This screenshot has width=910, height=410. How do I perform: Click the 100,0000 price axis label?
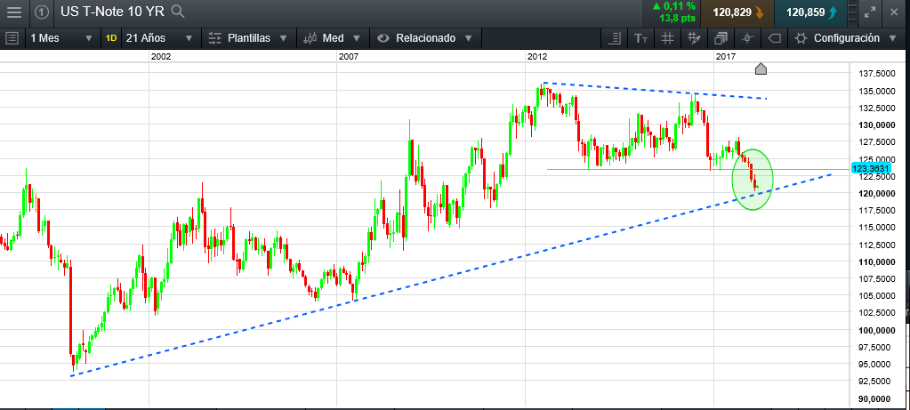click(876, 330)
